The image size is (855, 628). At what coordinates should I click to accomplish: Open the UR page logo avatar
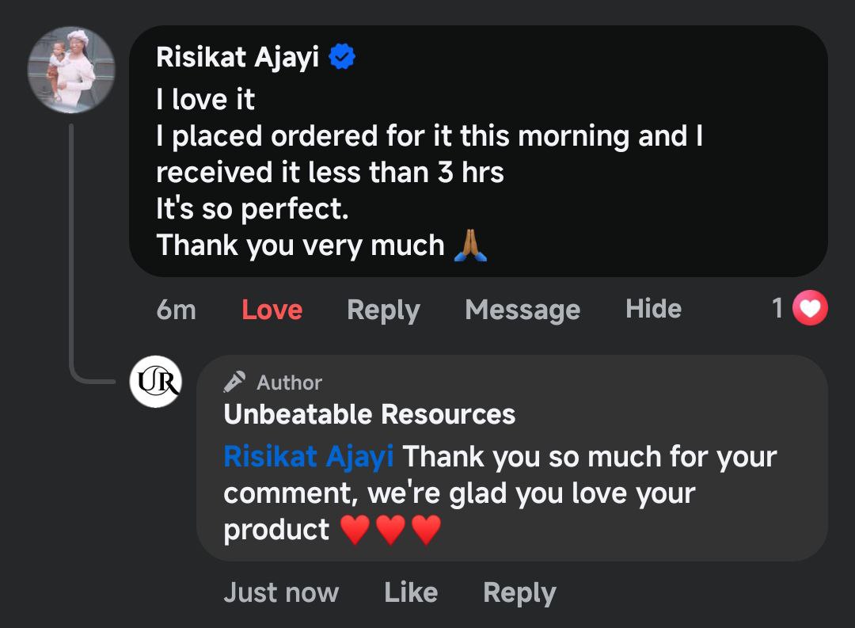(155, 381)
